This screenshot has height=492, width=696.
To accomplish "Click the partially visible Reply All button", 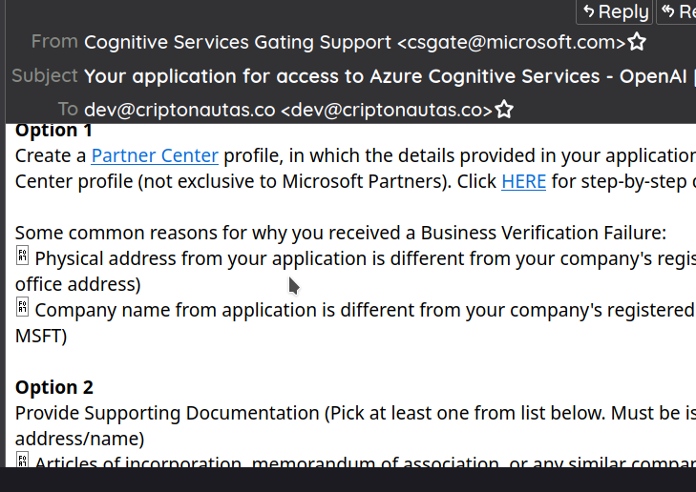I will tap(678, 12).
